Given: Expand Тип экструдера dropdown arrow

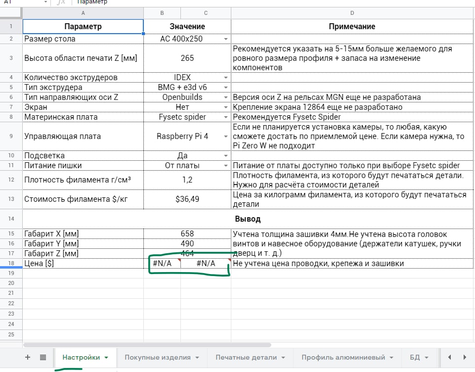Looking at the screenshot, I should [x=226, y=88].
